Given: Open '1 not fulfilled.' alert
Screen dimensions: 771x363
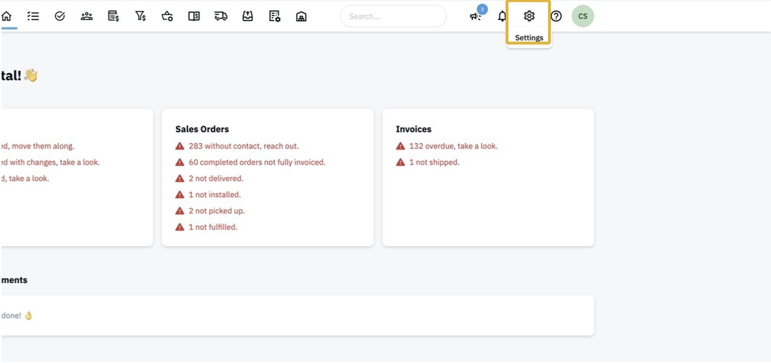Looking at the screenshot, I should [x=213, y=227].
